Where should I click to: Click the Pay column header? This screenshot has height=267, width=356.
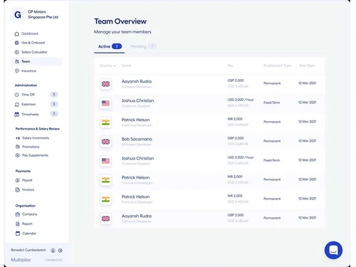pos(230,66)
